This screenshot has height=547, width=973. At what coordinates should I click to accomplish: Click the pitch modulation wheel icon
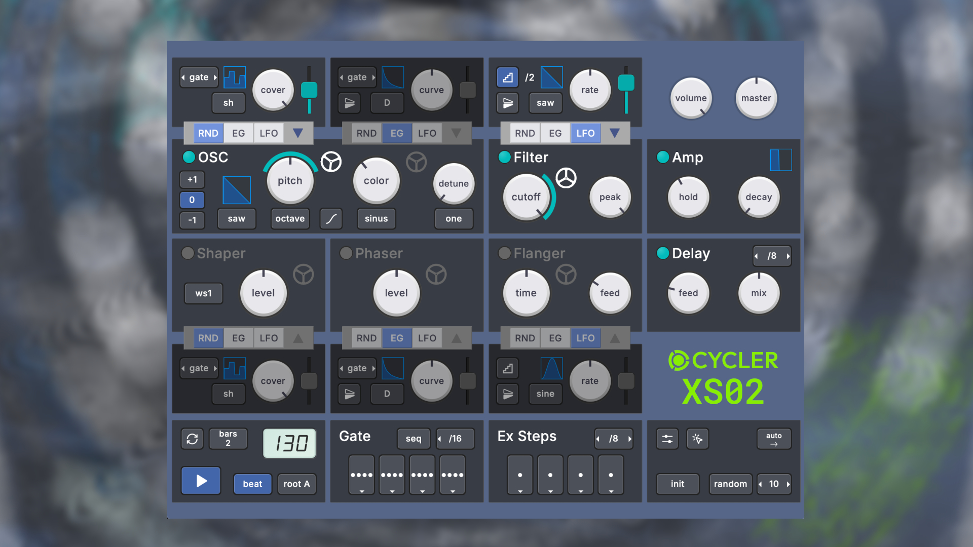(331, 162)
